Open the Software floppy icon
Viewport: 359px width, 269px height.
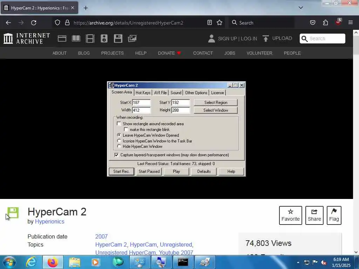118,39
